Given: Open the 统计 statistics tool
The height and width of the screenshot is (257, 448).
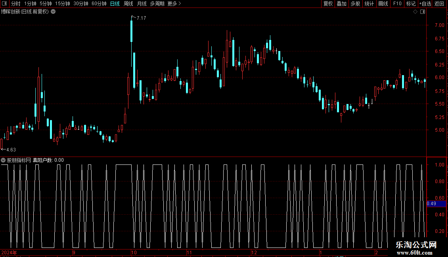Looking at the screenshot, I should click(x=369, y=4).
